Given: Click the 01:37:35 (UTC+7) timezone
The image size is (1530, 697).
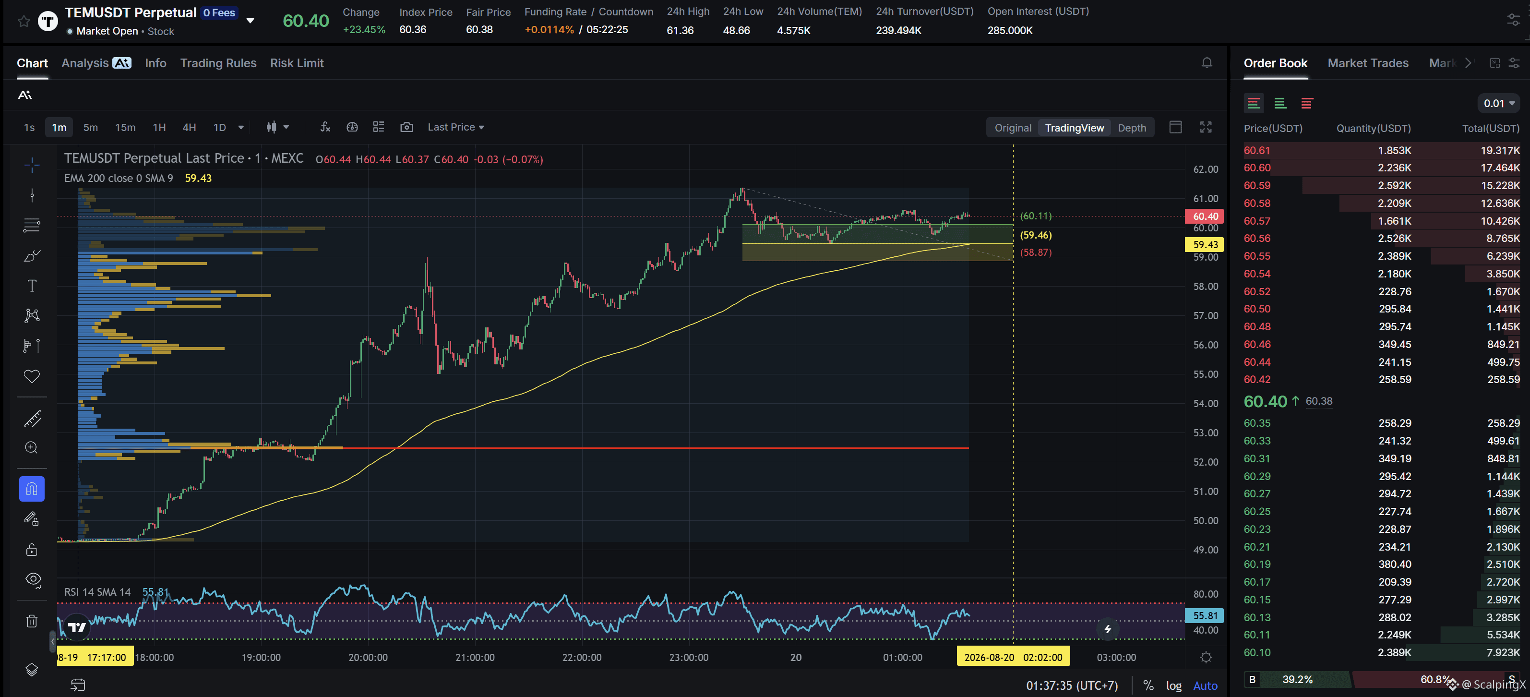Looking at the screenshot, I should click(x=1072, y=685).
